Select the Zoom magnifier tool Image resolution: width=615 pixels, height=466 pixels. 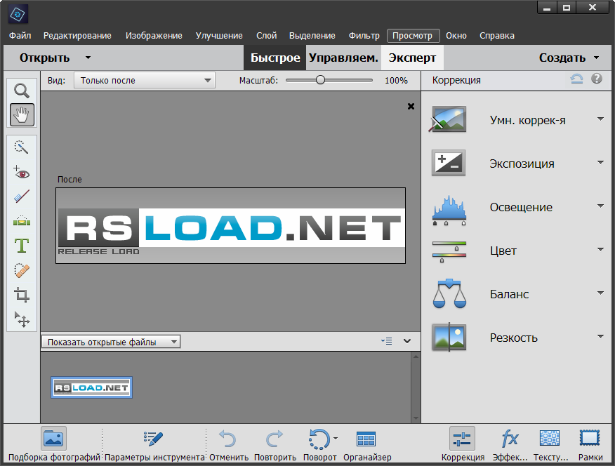tap(22, 91)
